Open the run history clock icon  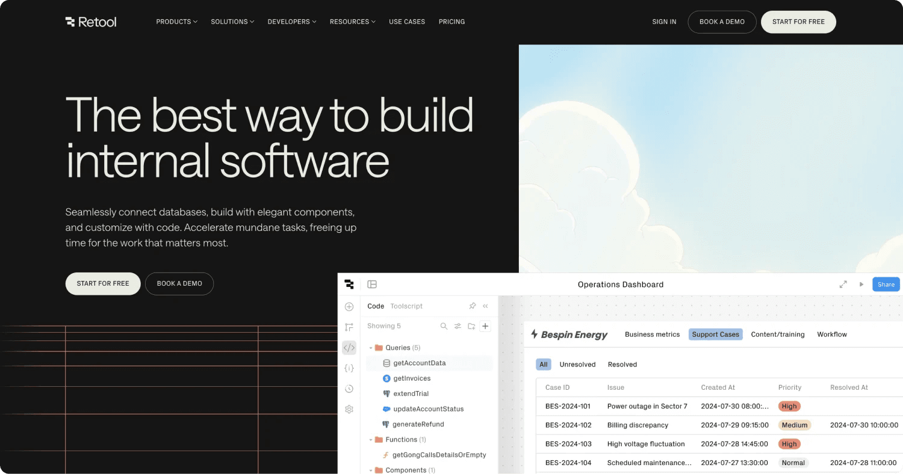[349, 389]
